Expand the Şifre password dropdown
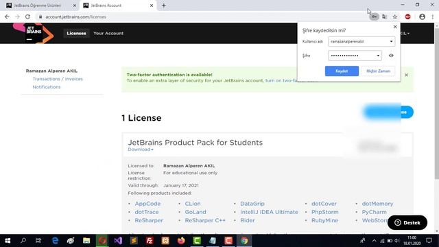The width and height of the screenshot is (439, 247). click(378, 56)
